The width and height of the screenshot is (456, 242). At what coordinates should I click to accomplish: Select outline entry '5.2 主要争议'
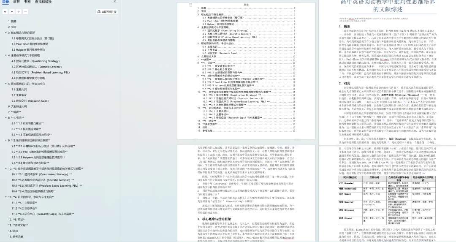[19, 95]
